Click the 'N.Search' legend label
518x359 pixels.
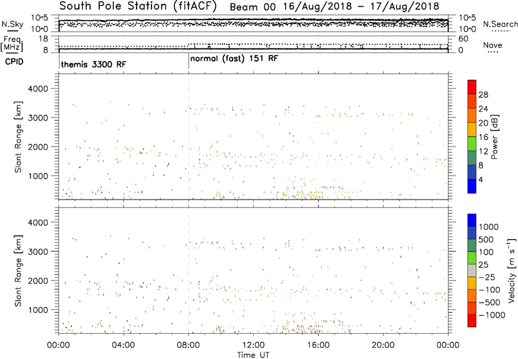coord(501,24)
